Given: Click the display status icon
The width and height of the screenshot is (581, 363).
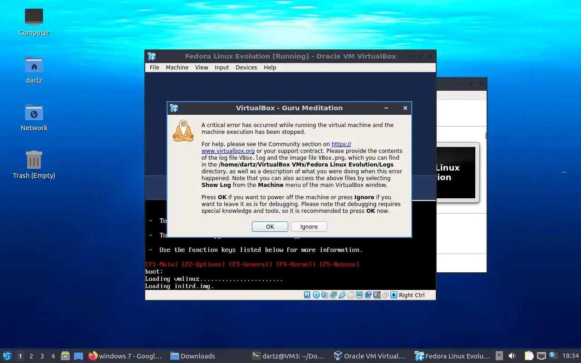Looking at the screenshot, I should pyautogui.click(x=359, y=295).
